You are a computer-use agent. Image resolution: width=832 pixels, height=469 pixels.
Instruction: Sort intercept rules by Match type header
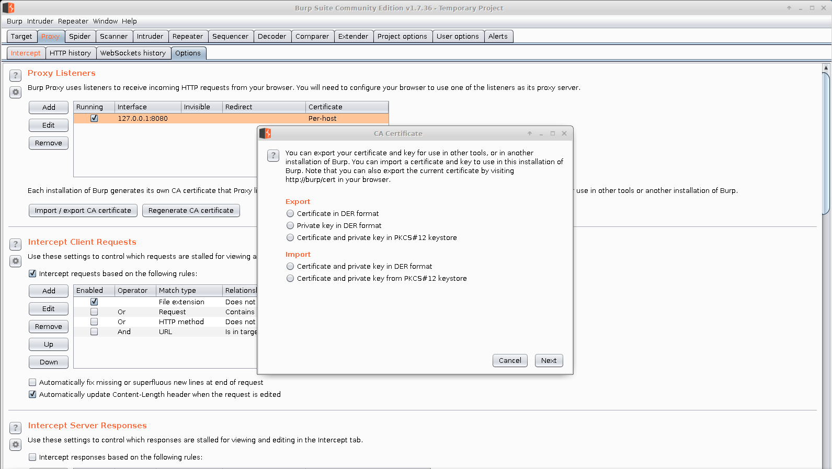pos(189,290)
